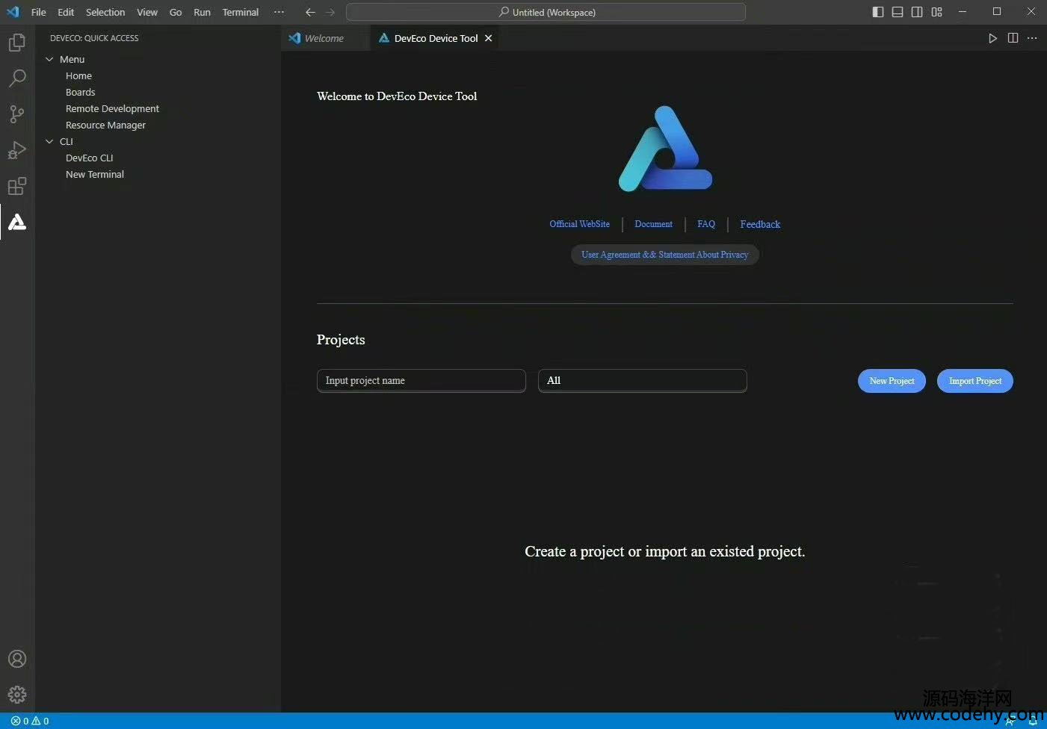Select DevEco CLI in the tree
Screen dimensions: 1047x729
coord(90,158)
